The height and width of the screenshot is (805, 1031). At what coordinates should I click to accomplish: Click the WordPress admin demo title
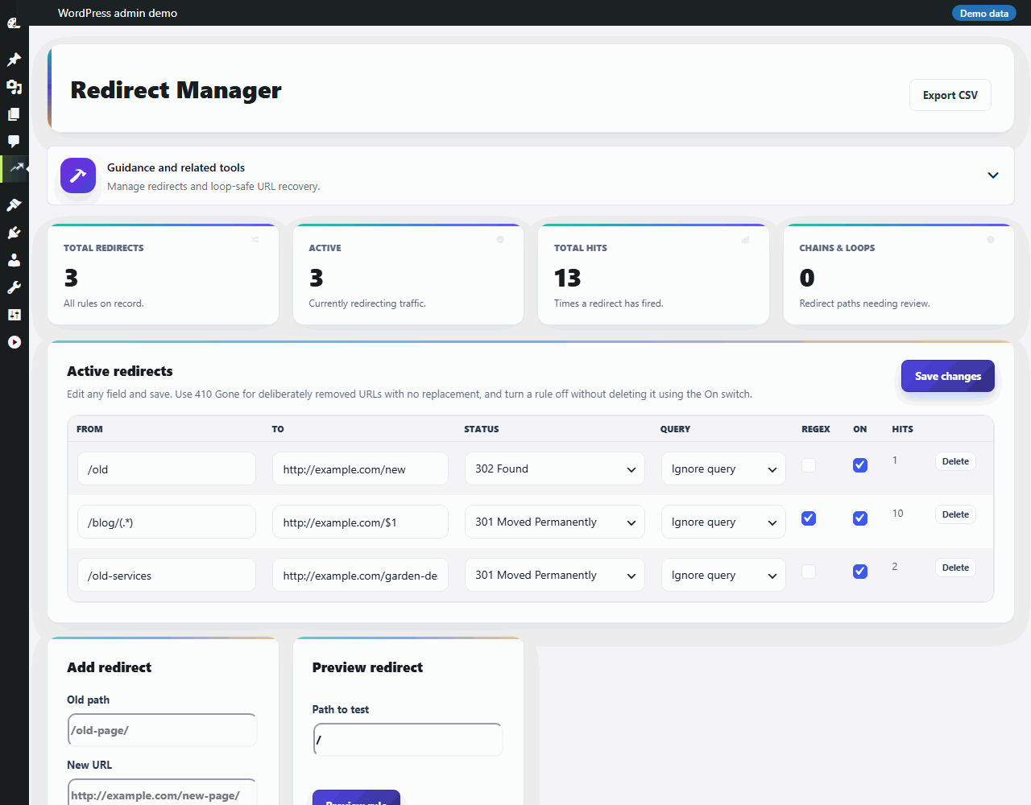(118, 13)
